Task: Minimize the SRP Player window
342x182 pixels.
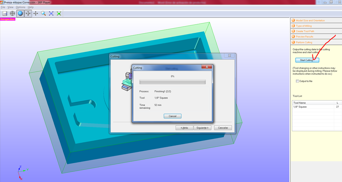Action: (325, 2)
